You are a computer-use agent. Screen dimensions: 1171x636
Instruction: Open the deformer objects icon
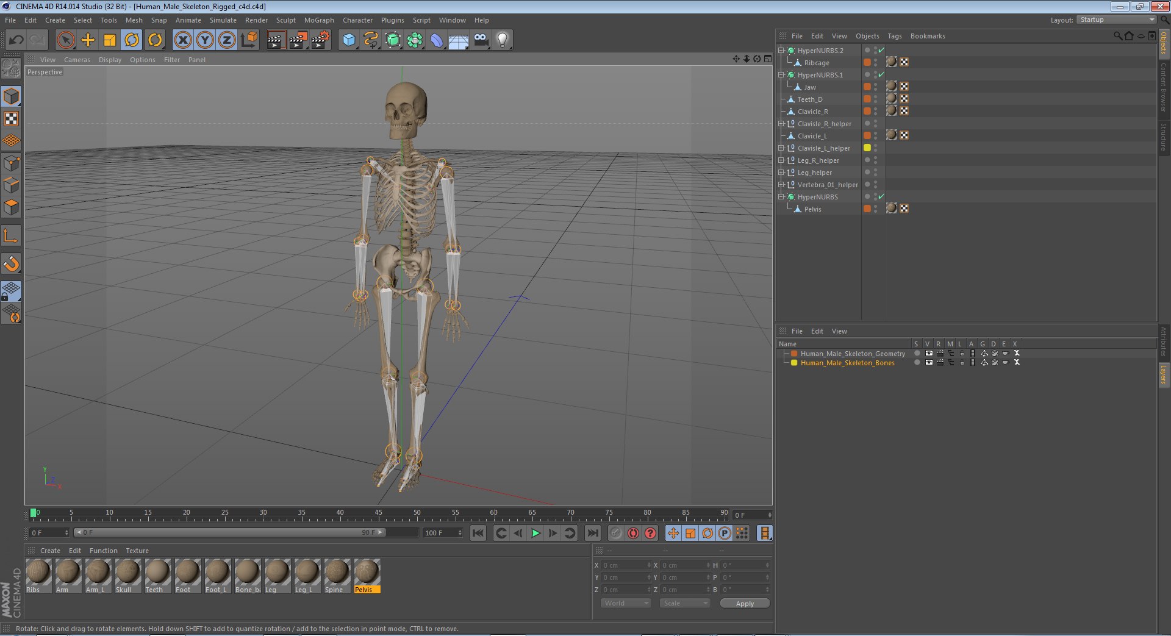437,40
